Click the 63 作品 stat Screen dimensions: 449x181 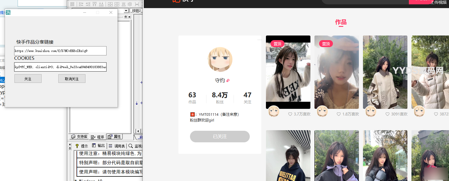tap(192, 98)
